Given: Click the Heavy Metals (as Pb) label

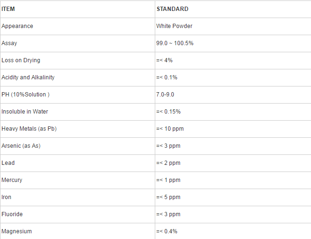Looking at the screenshot, I should 29,129.
